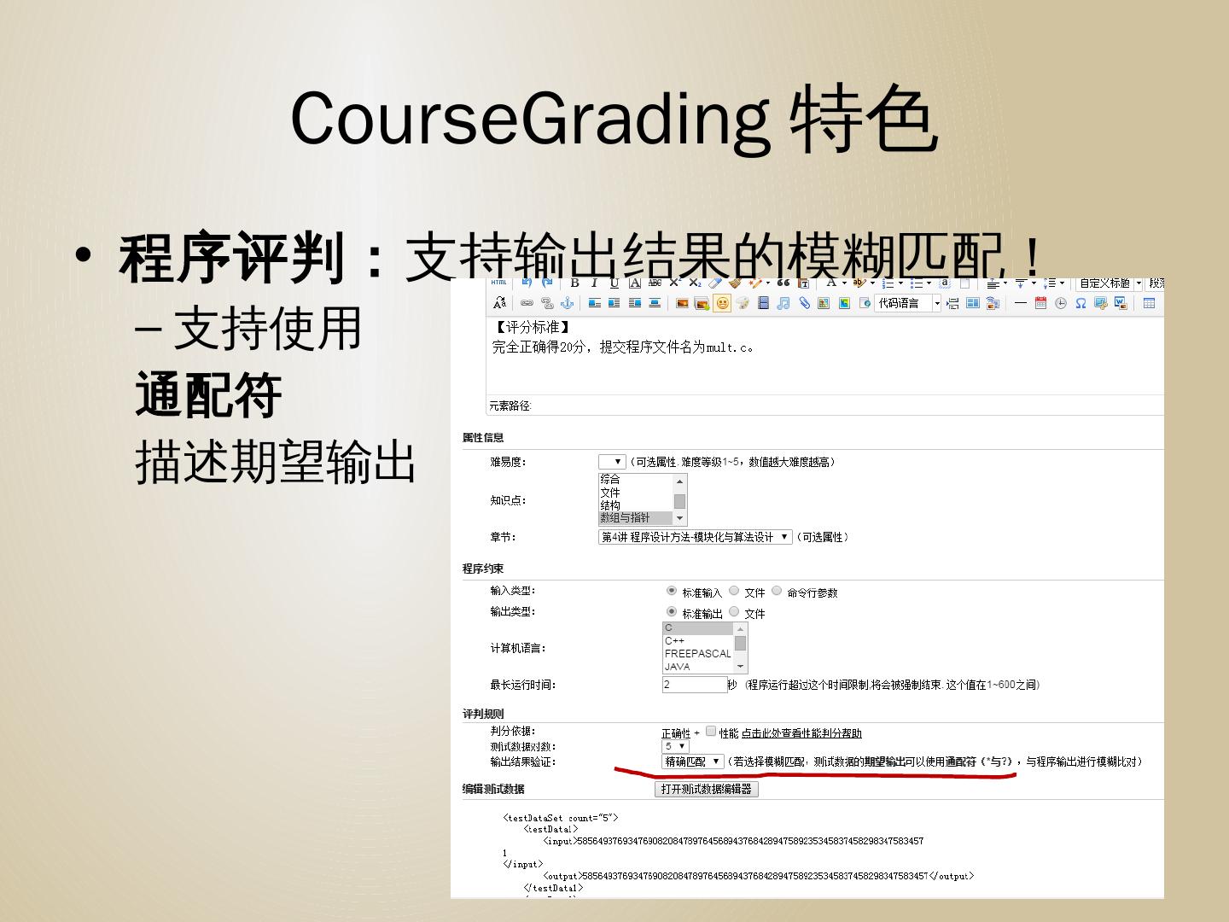1229x922 pixels.
Task: Click inside the 评分标准 editor text area
Action: coord(824,357)
